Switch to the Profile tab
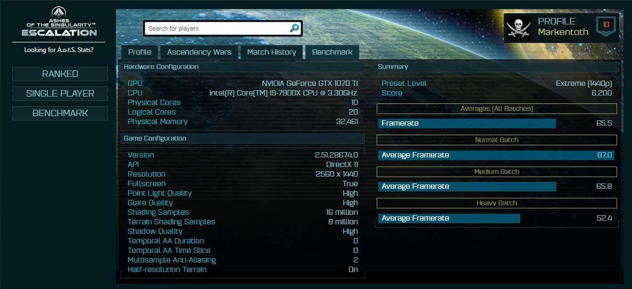Image resolution: width=632 pixels, height=289 pixels. point(139,52)
